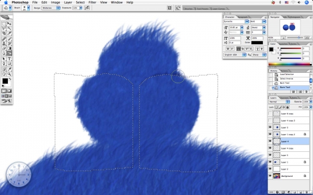Screen dimensions: 313x195
Task: Switch to the Paragraph tab
Action: [243, 17]
